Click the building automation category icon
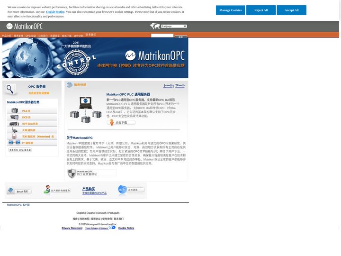This screenshot has width=341, height=256. point(14,124)
